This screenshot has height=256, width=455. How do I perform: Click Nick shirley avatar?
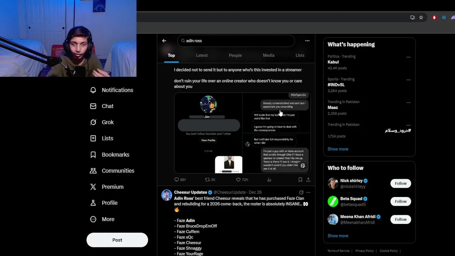coord(333,183)
